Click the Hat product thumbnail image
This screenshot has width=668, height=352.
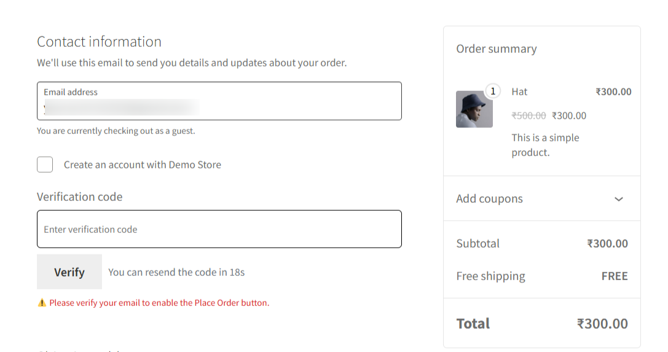coord(474,109)
